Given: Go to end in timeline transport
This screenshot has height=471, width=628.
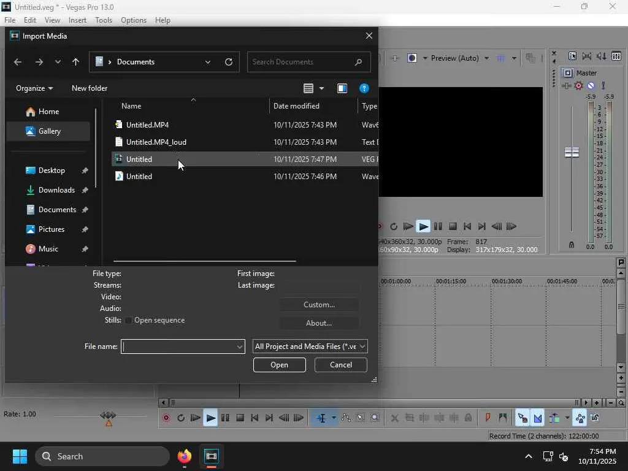Looking at the screenshot, I should pyautogui.click(x=269, y=418).
